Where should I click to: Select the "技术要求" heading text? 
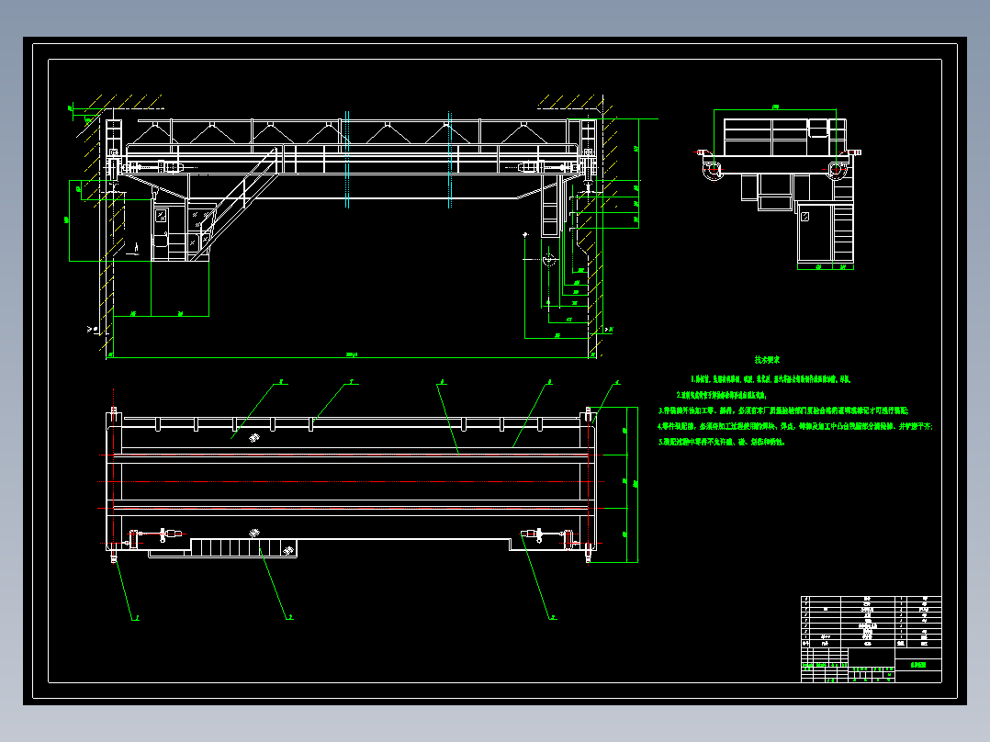767,360
